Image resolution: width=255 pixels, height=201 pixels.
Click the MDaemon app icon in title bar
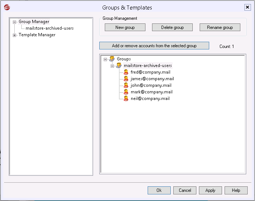tap(7, 7)
